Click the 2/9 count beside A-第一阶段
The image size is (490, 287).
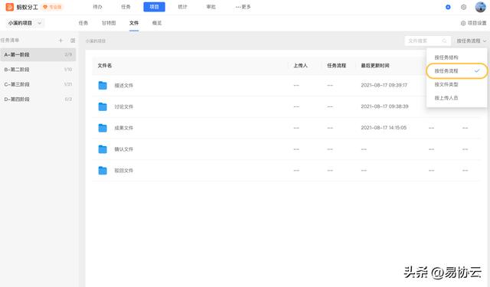tap(68, 54)
